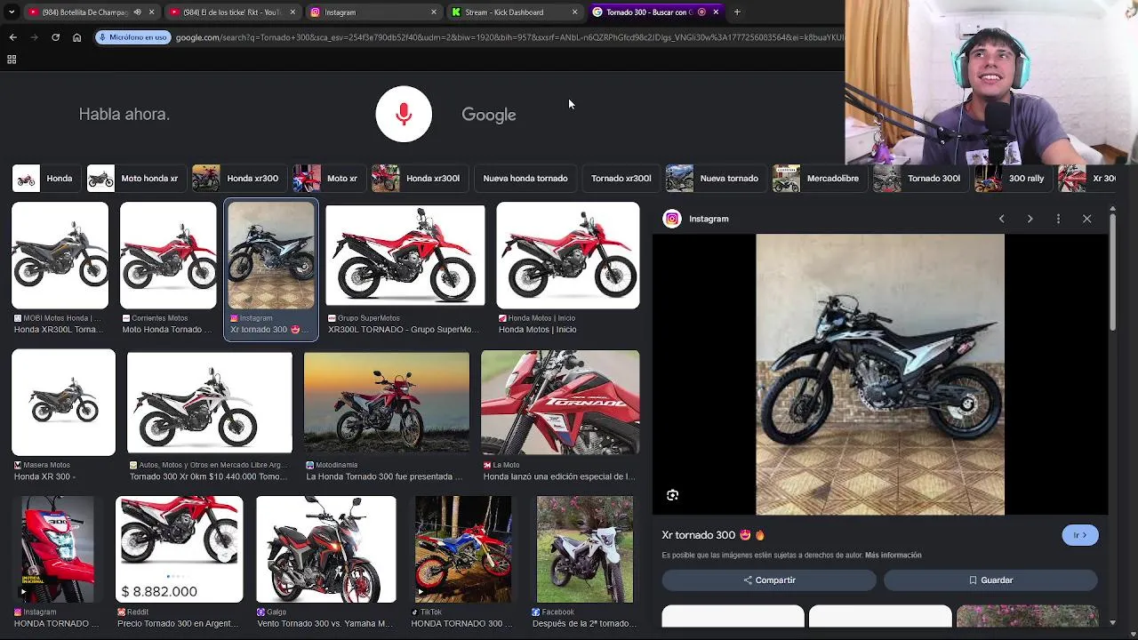Screen dimensions: 1138x640
Task: Select the 'Honda xr300' filter chip
Action: [x=239, y=179]
